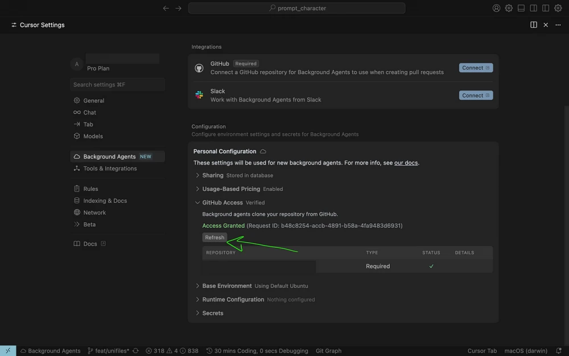569x356 pixels.
Task: Connect GitHub via the Connect button
Action: point(476,67)
